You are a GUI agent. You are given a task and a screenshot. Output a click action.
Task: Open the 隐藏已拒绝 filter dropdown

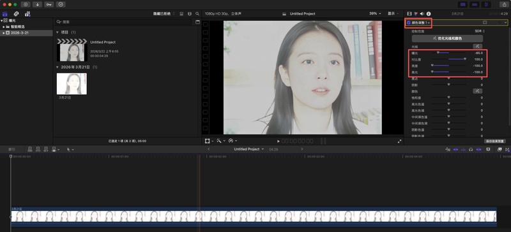click(x=164, y=13)
